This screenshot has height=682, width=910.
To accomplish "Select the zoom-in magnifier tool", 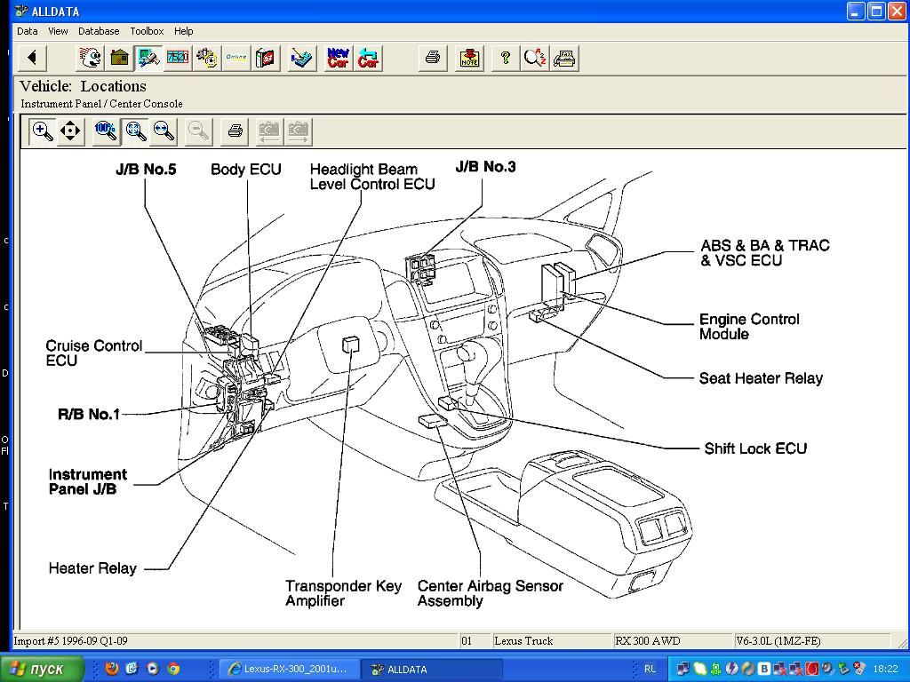I will click(42, 131).
